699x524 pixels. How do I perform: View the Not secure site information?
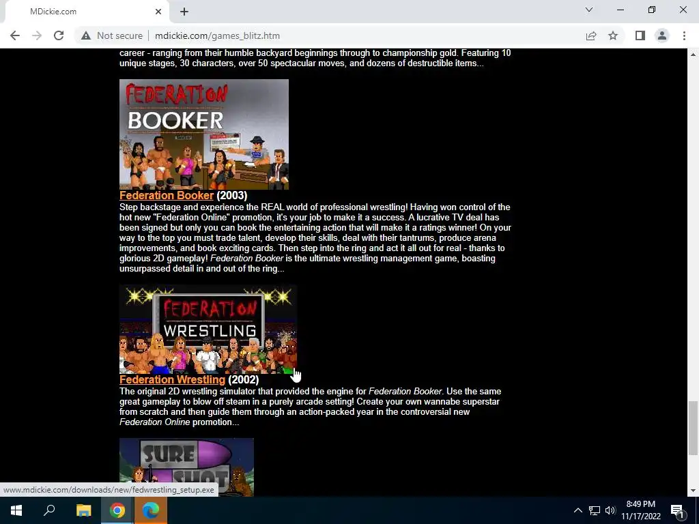(112, 35)
